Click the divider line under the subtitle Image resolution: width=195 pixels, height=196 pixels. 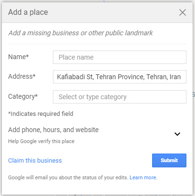click(x=97, y=44)
